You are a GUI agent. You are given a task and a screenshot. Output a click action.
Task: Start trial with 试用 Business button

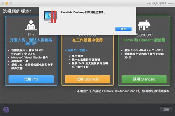[87, 79]
